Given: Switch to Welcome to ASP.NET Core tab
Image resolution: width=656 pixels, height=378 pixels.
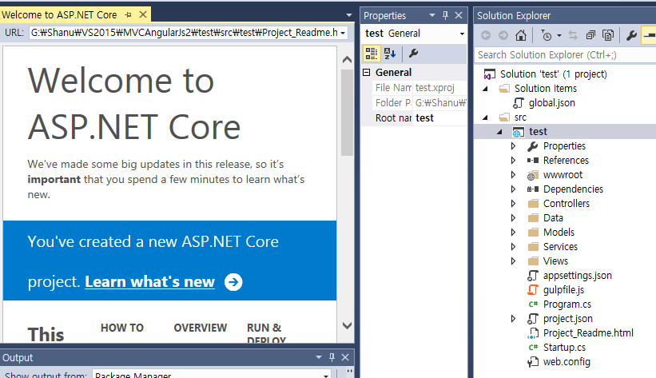Looking at the screenshot, I should [x=59, y=15].
